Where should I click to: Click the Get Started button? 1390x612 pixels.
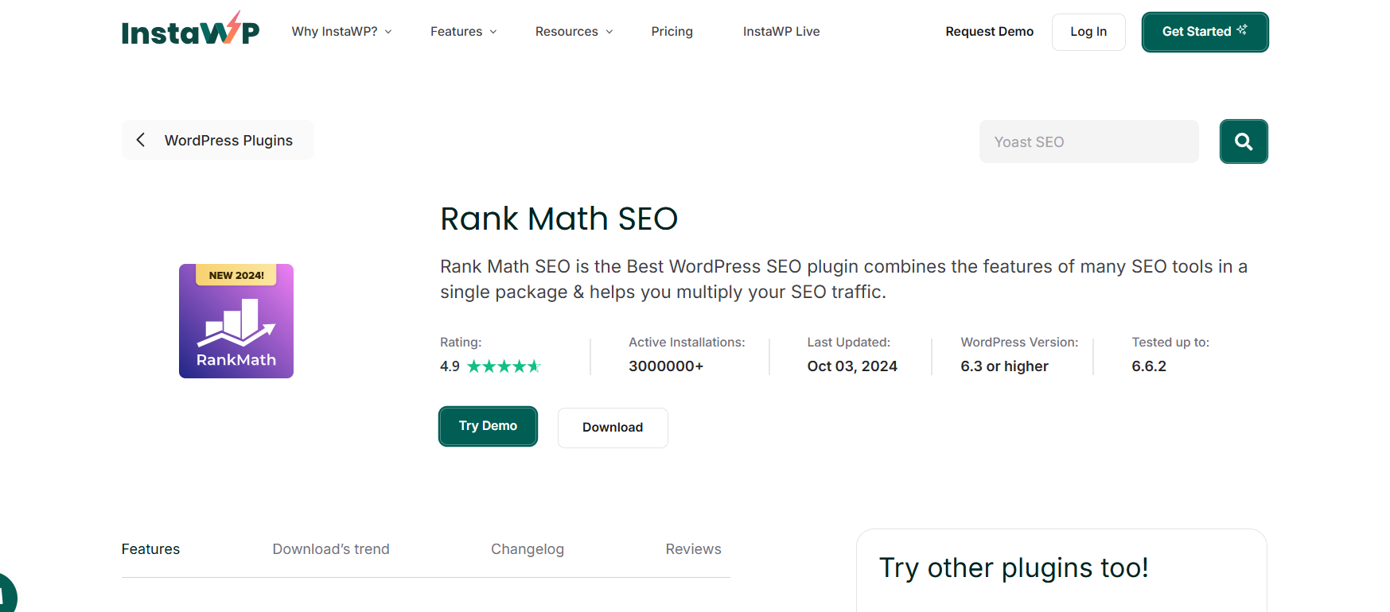click(x=1205, y=32)
